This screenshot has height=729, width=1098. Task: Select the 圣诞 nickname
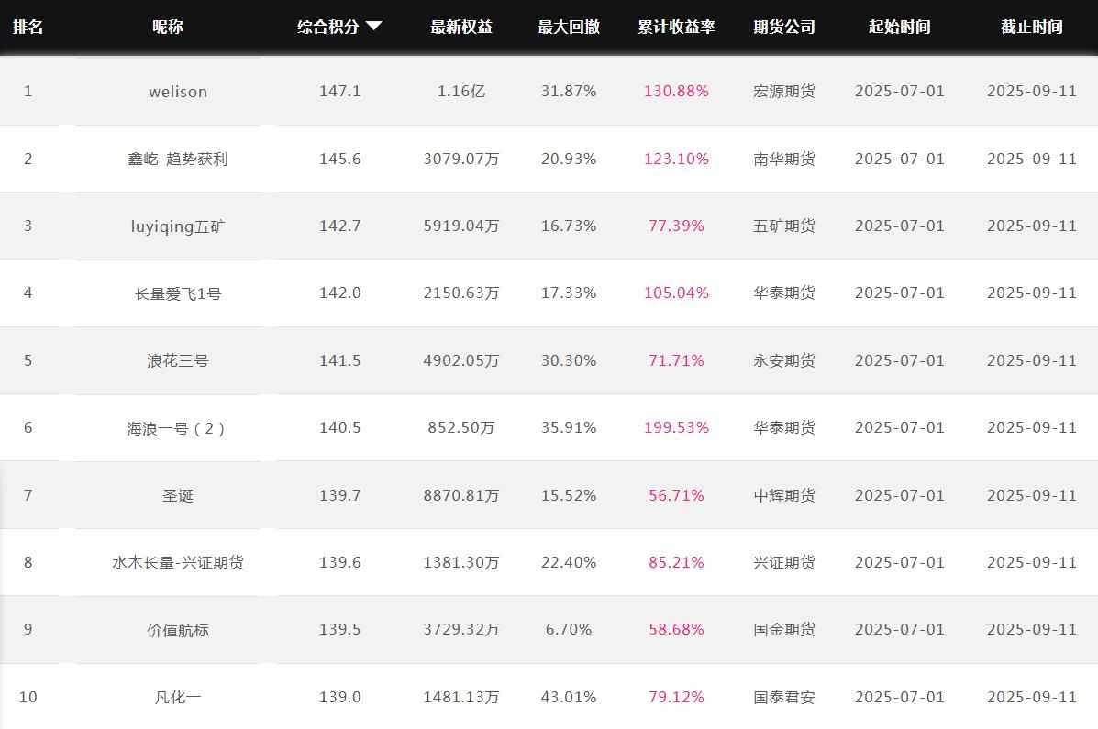(178, 496)
